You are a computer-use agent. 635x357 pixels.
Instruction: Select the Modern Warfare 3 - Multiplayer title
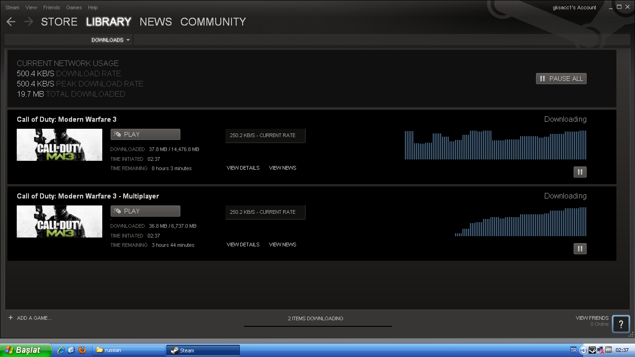pyautogui.click(x=88, y=196)
